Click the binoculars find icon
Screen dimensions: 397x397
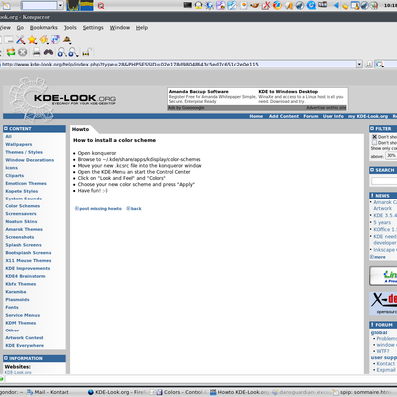pyautogui.click(x=49, y=52)
